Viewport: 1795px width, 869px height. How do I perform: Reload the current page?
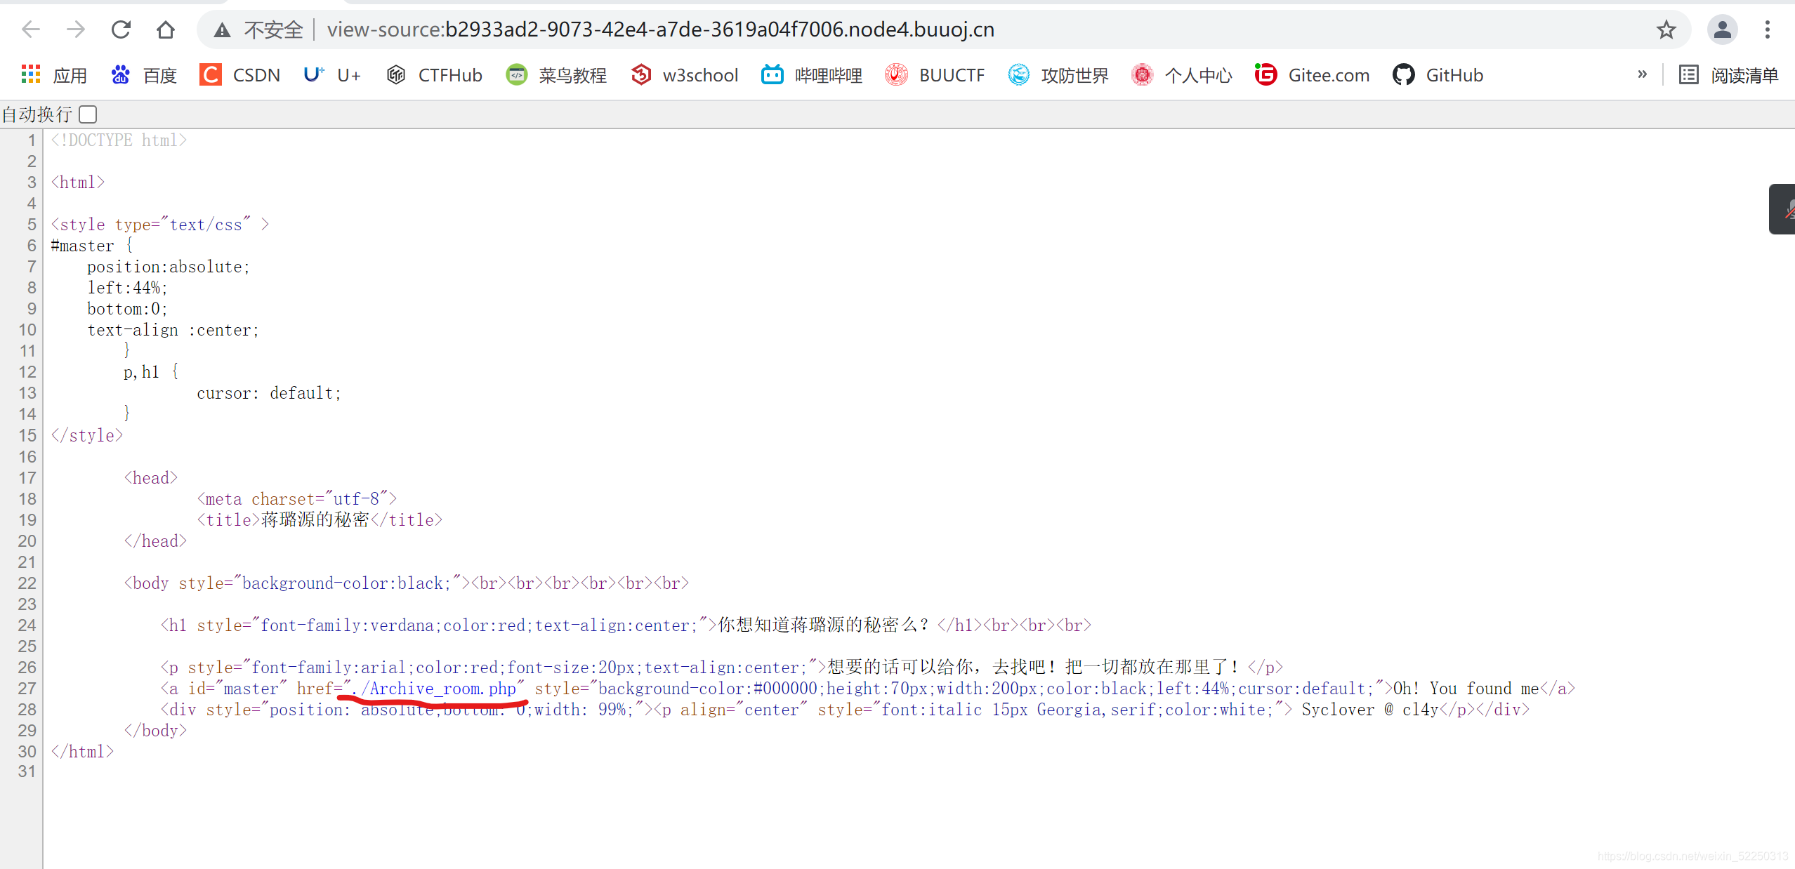coord(121,29)
